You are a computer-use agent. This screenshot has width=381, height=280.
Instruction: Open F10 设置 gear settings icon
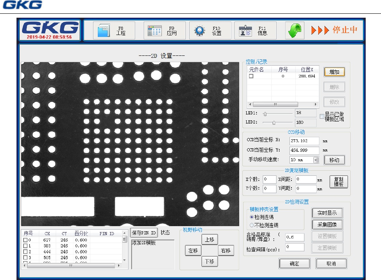click(x=200, y=31)
